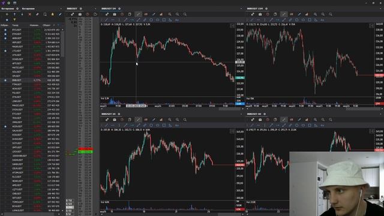The width and height of the screenshot is (384, 216).
Task: Toggle the favorite star for LTCUSDT
Action: tap(5, 51)
